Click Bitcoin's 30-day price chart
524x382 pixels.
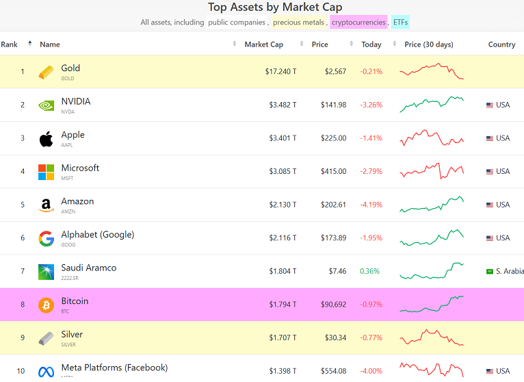(432, 304)
